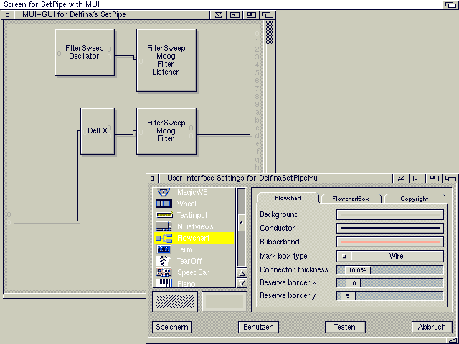
Task: Choose Textinput in the settings list
Action: 194,215
